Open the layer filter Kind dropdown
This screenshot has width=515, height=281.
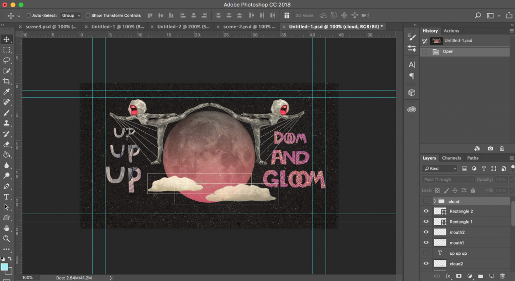439,168
